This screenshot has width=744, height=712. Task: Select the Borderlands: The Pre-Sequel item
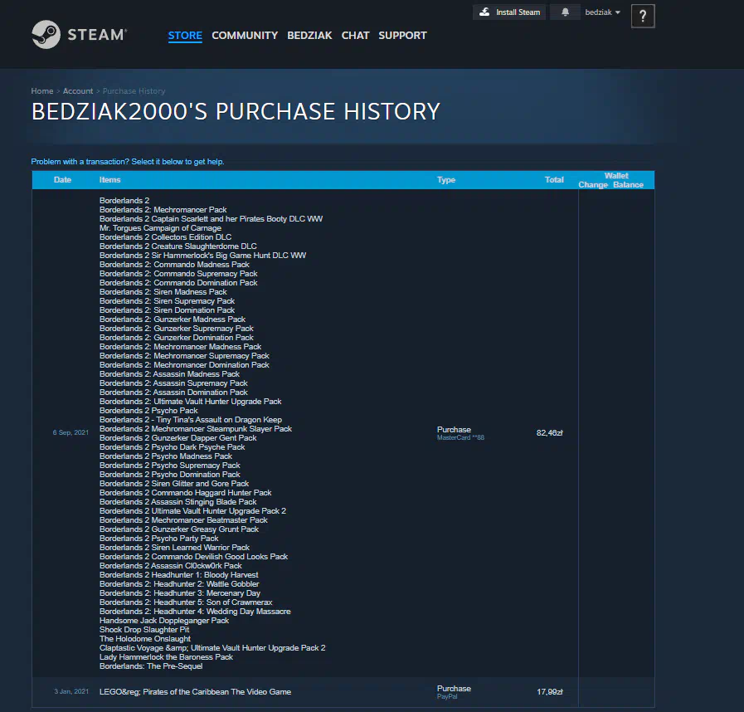(151, 666)
